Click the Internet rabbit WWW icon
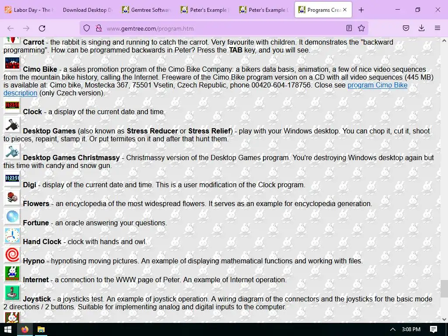 [x=12, y=274]
